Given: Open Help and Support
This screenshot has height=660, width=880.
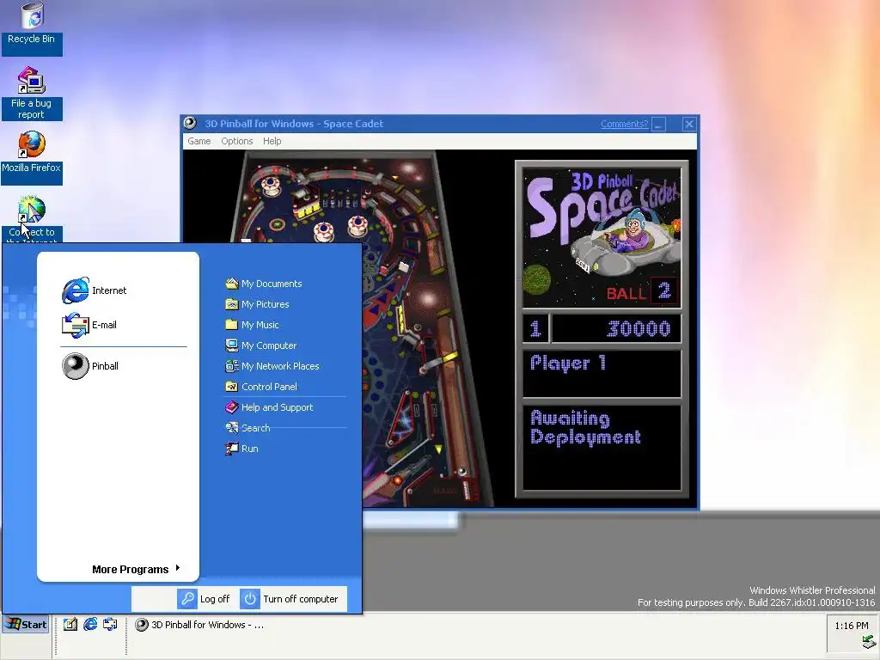Looking at the screenshot, I should point(269,406).
